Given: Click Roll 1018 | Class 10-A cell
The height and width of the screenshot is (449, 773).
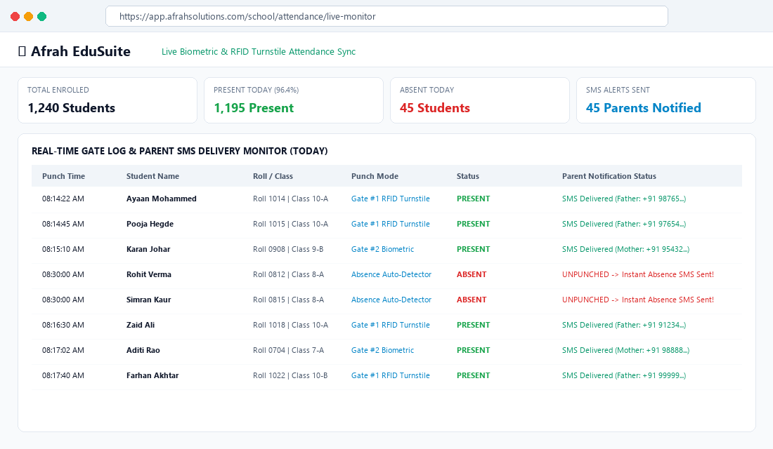Looking at the screenshot, I should point(290,325).
